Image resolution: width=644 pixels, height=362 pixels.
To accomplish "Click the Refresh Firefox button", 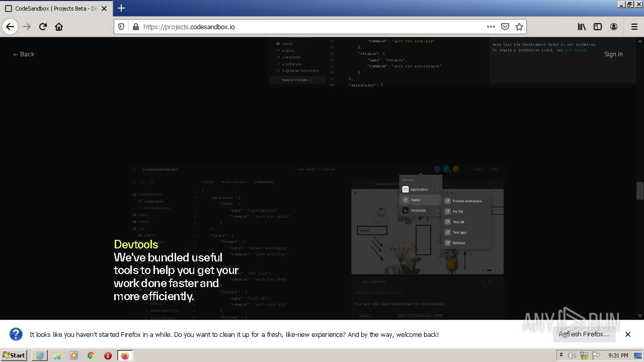I will (x=584, y=334).
